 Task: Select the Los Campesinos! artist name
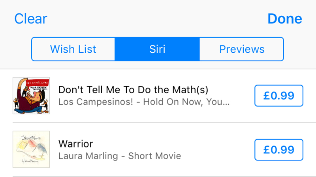(x=96, y=102)
